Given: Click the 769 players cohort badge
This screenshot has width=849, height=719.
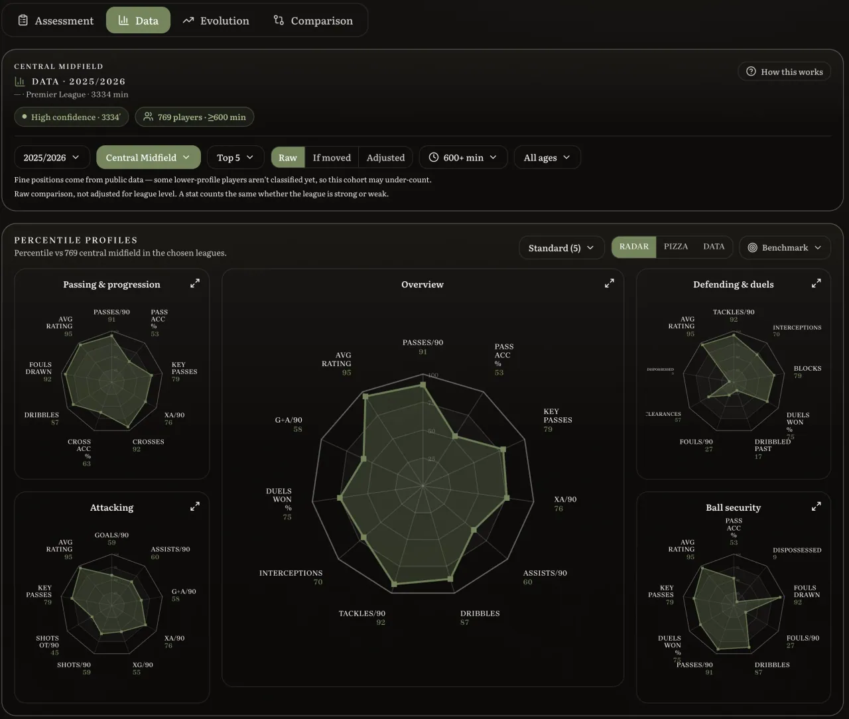Looking at the screenshot, I should coord(194,117).
